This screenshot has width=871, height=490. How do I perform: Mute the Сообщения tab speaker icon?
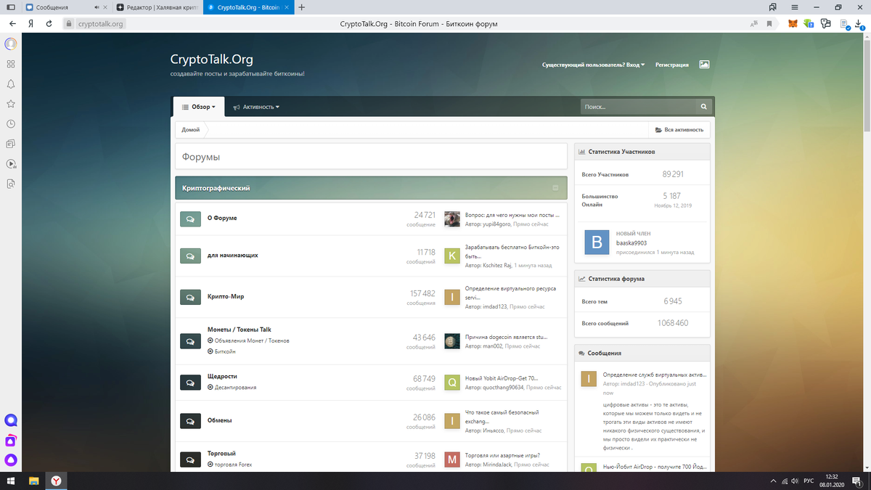click(97, 7)
